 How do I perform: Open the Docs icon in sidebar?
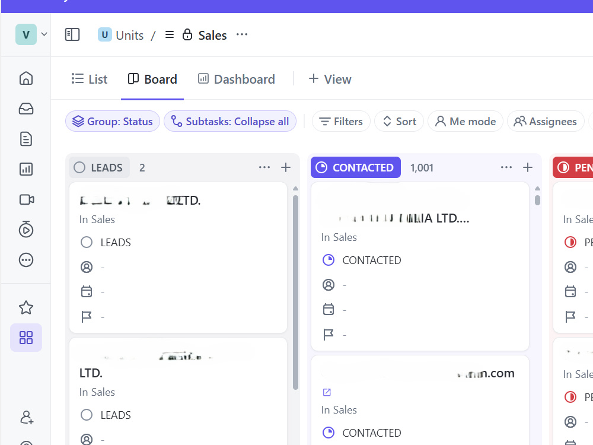tap(26, 139)
